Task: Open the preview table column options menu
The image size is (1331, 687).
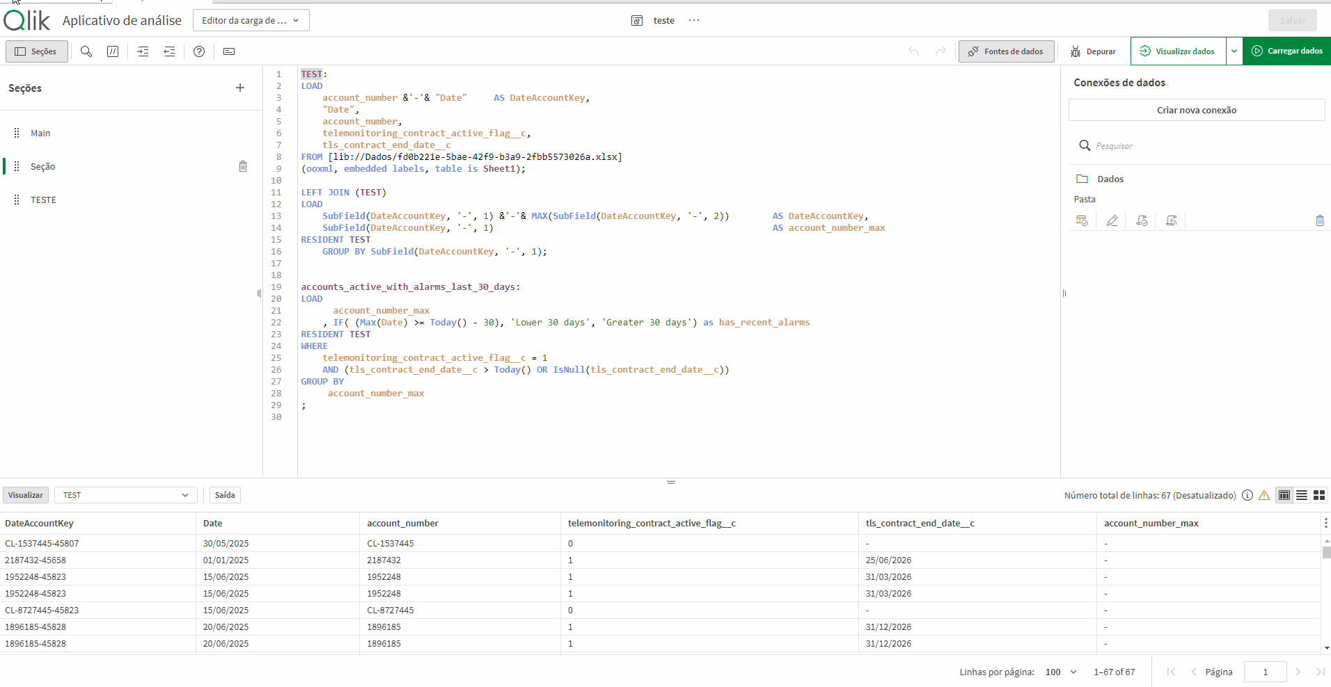Action: [1325, 523]
